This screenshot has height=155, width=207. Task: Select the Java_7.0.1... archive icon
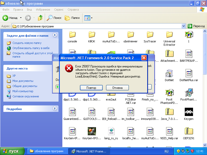click(169, 112)
